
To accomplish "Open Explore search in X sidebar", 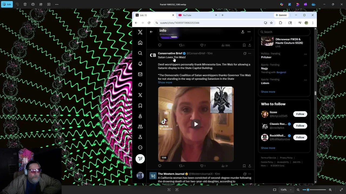I will coord(140,53).
